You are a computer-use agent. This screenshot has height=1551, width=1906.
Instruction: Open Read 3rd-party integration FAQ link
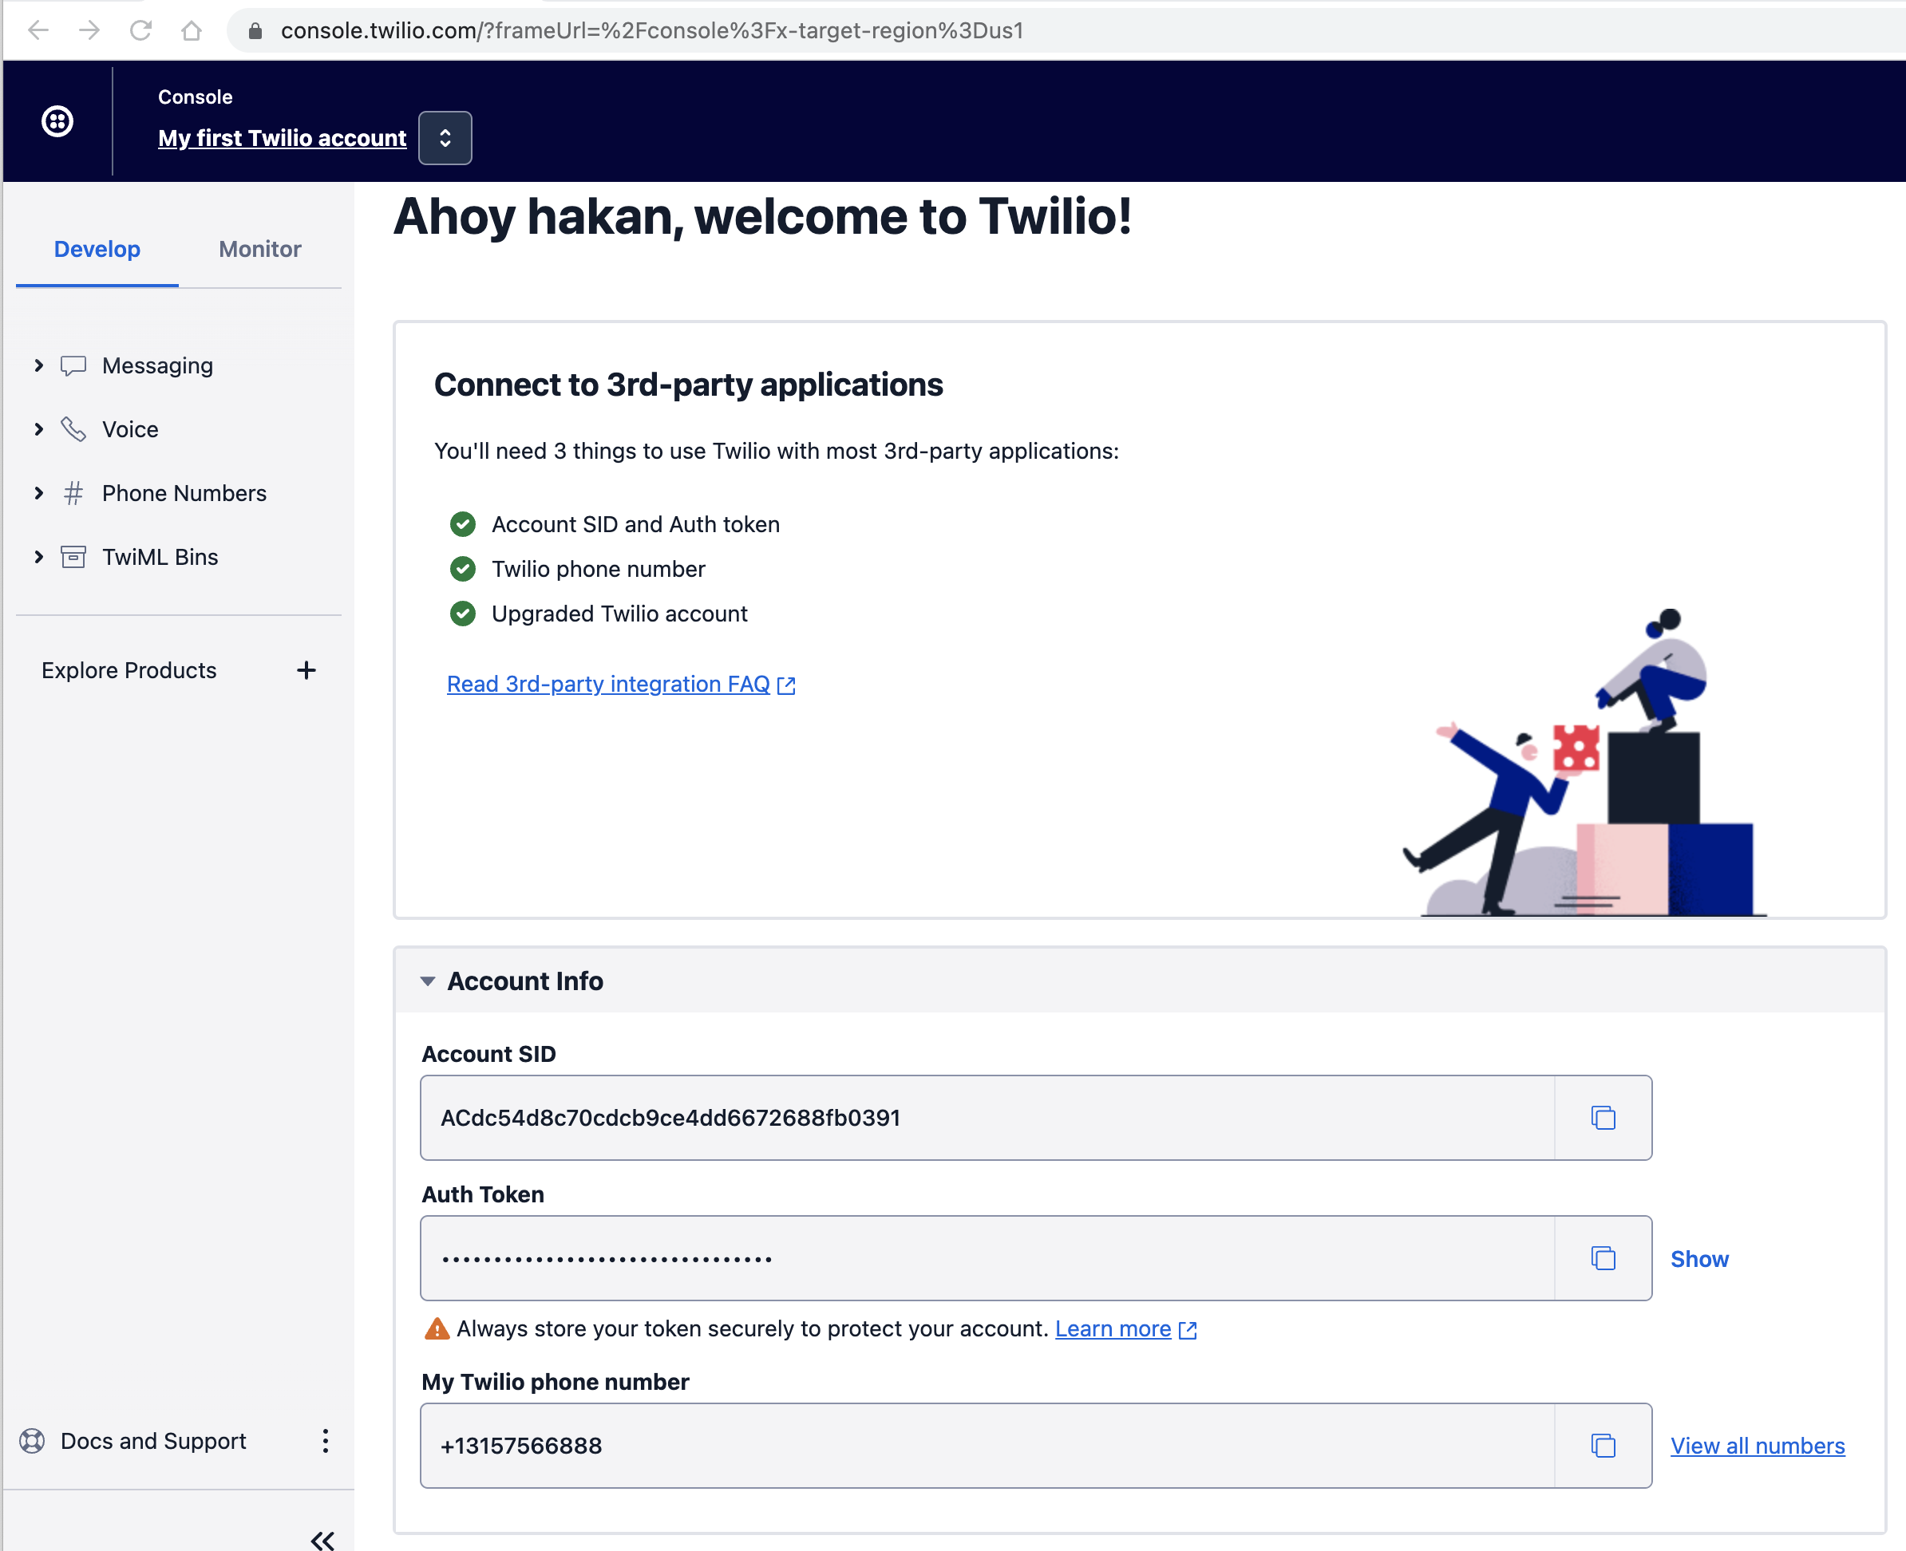(x=608, y=685)
